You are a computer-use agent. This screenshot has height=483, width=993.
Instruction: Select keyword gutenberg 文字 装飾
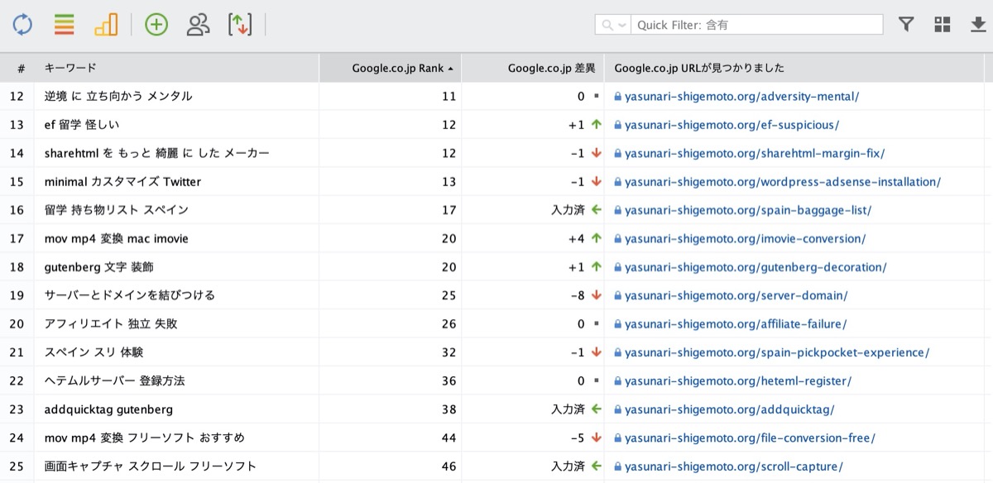[99, 267]
